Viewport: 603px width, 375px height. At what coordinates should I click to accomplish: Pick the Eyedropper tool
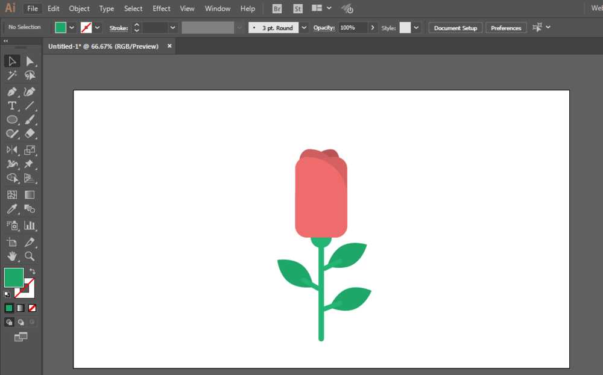11,209
